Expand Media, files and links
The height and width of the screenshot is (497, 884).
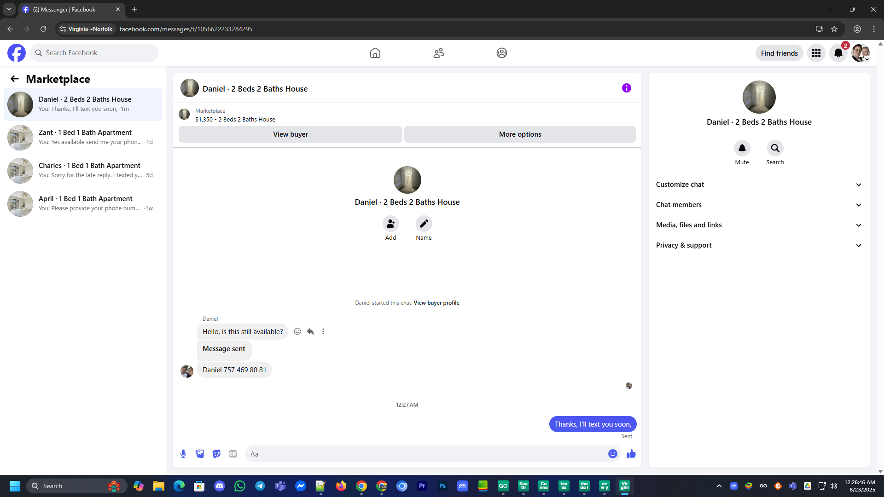[x=759, y=225]
